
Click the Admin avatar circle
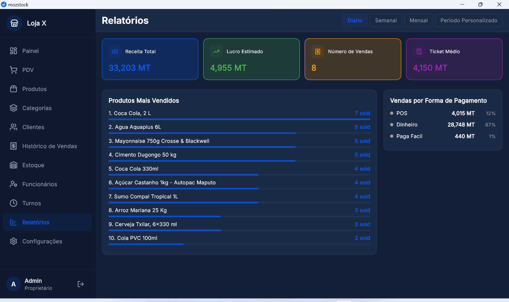pyautogui.click(x=13, y=284)
